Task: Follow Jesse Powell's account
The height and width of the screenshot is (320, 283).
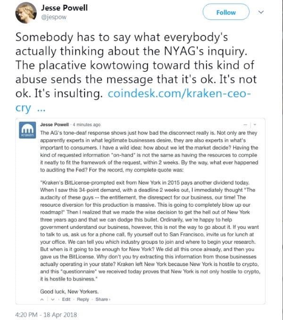Action: [226, 12]
